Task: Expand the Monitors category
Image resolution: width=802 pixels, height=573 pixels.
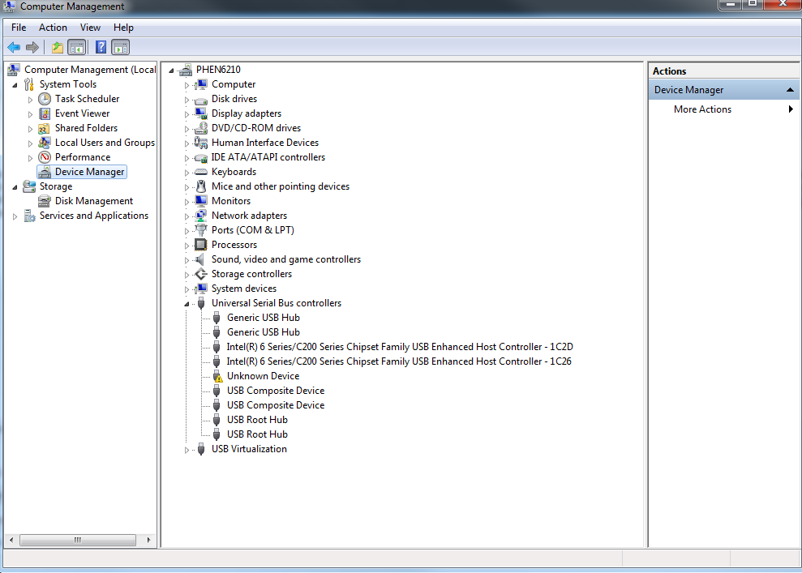Action: click(187, 202)
